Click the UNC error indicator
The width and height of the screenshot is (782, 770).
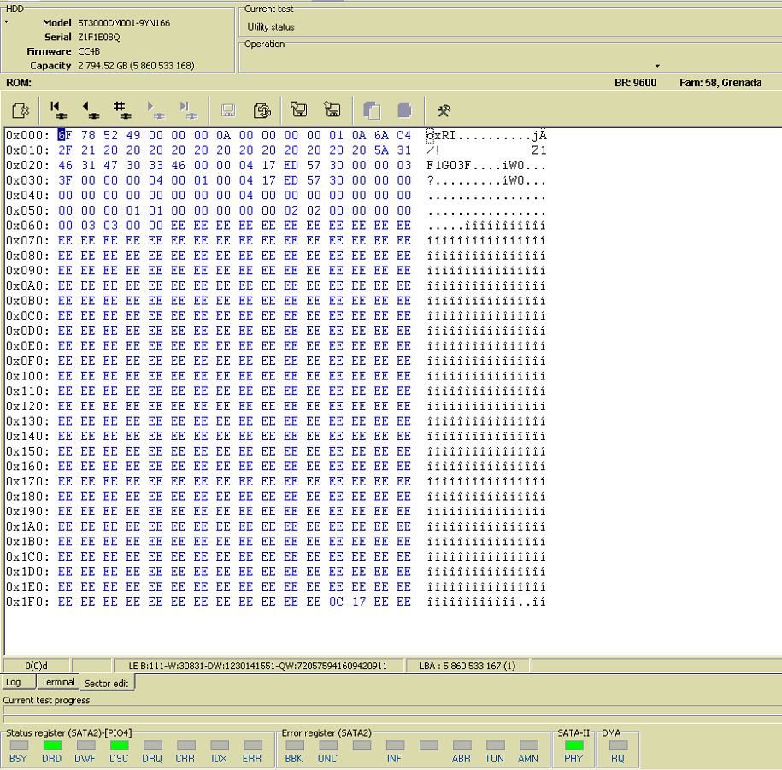(327, 745)
